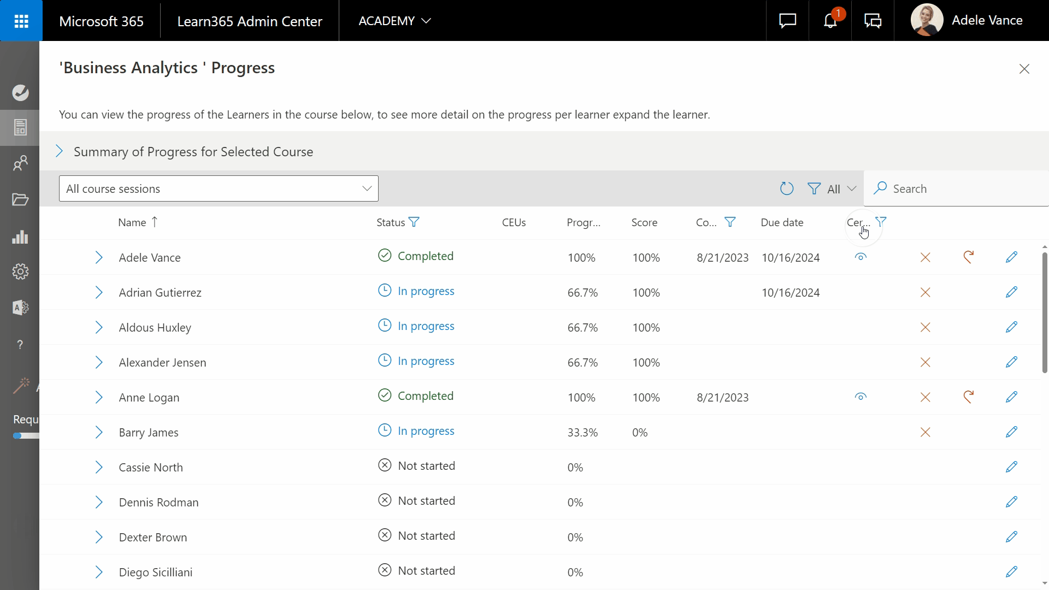Viewport: 1049px width, 590px height.
Task: Expand Alexander Jensen row
Action: pos(99,362)
